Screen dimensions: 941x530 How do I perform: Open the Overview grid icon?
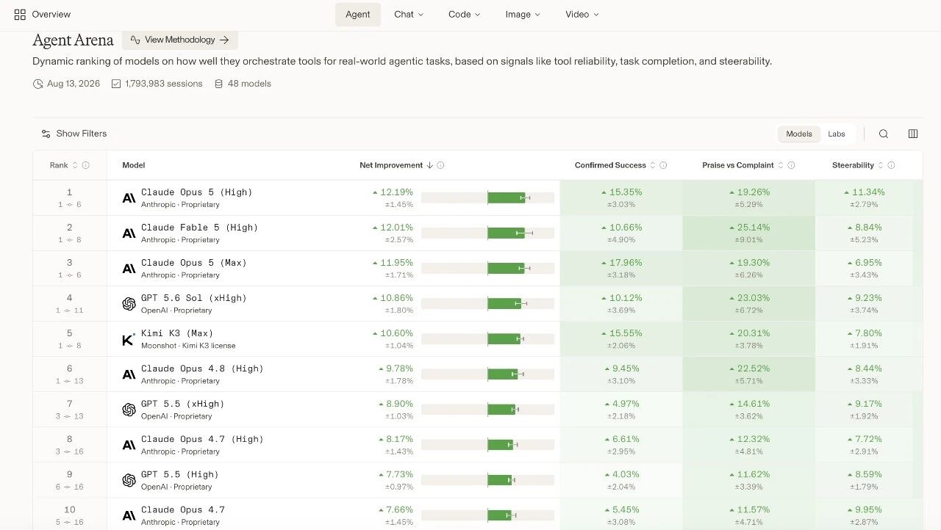coord(20,15)
